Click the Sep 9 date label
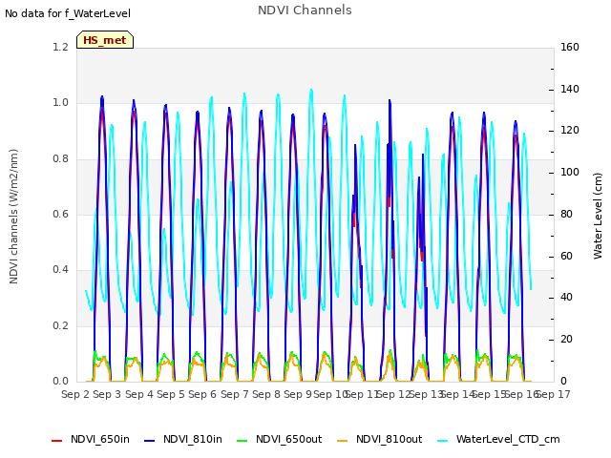 (x=298, y=394)
